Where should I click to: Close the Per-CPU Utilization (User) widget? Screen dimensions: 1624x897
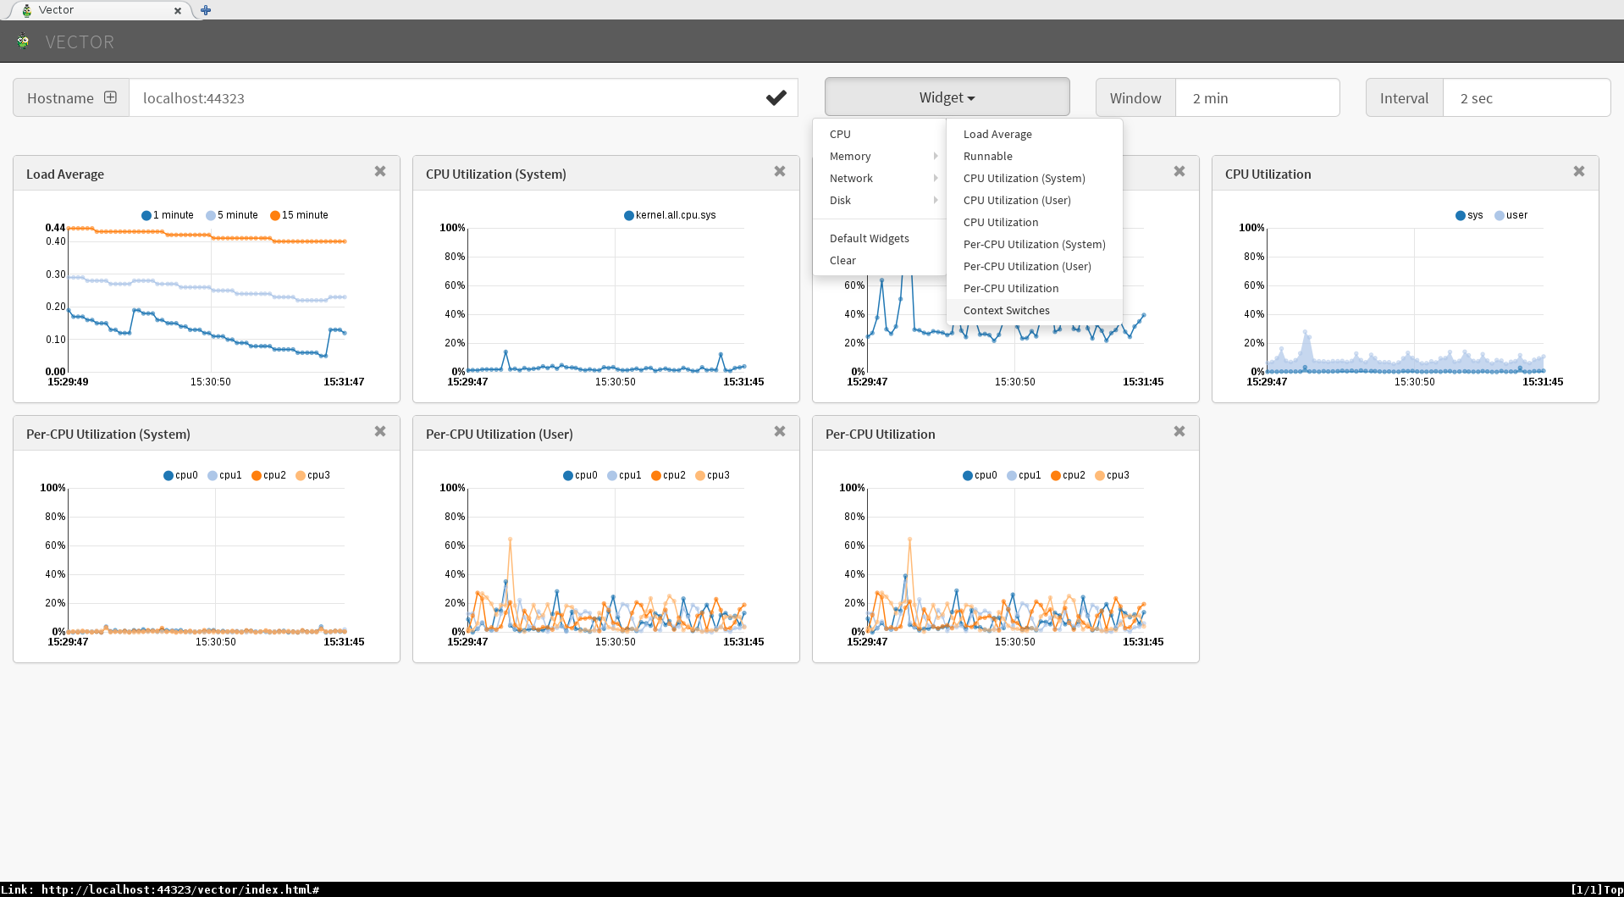pyautogui.click(x=780, y=432)
